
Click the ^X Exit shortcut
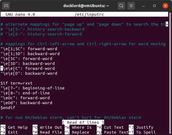tap(9, 132)
